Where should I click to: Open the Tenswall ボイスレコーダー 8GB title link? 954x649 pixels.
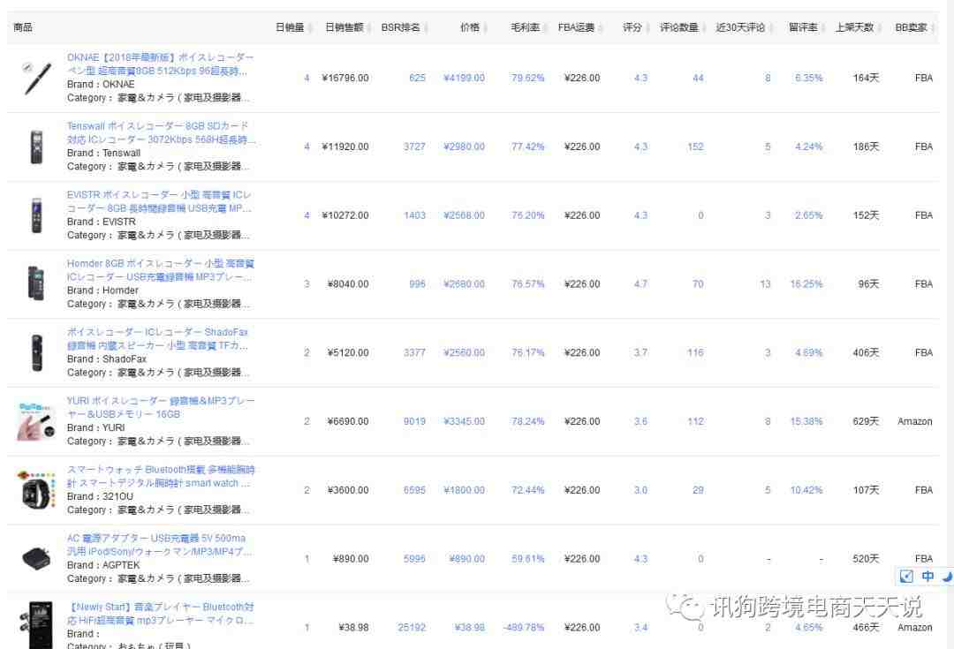tap(161, 132)
